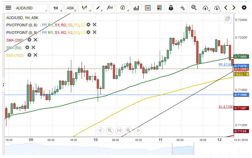
Task: Click the highlighted range in overview navigator
Action: coord(183,150)
